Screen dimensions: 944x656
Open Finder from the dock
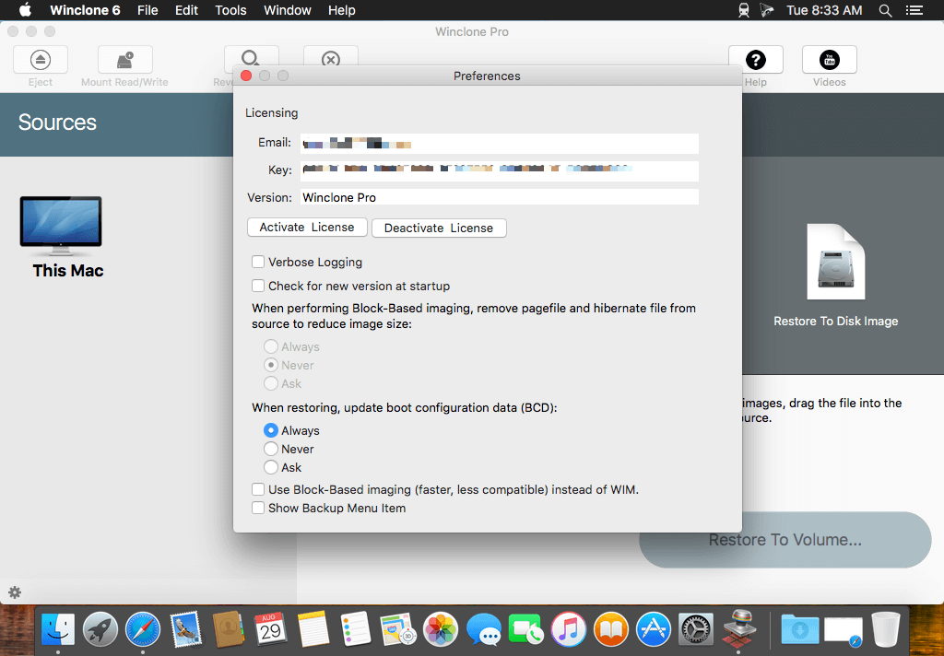[x=58, y=629]
